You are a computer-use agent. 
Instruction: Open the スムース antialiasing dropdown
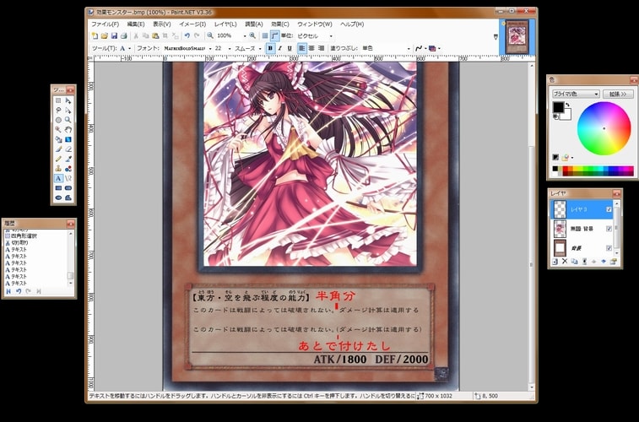(x=260, y=48)
